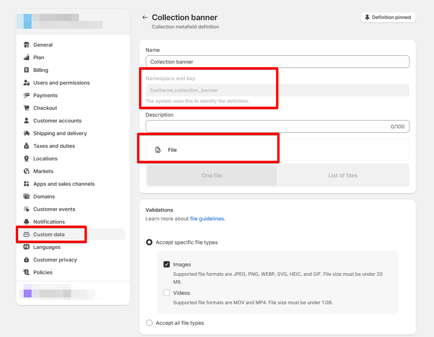Click the pin icon in Definition pinned
The height and width of the screenshot is (337, 434).
(367, 17)
